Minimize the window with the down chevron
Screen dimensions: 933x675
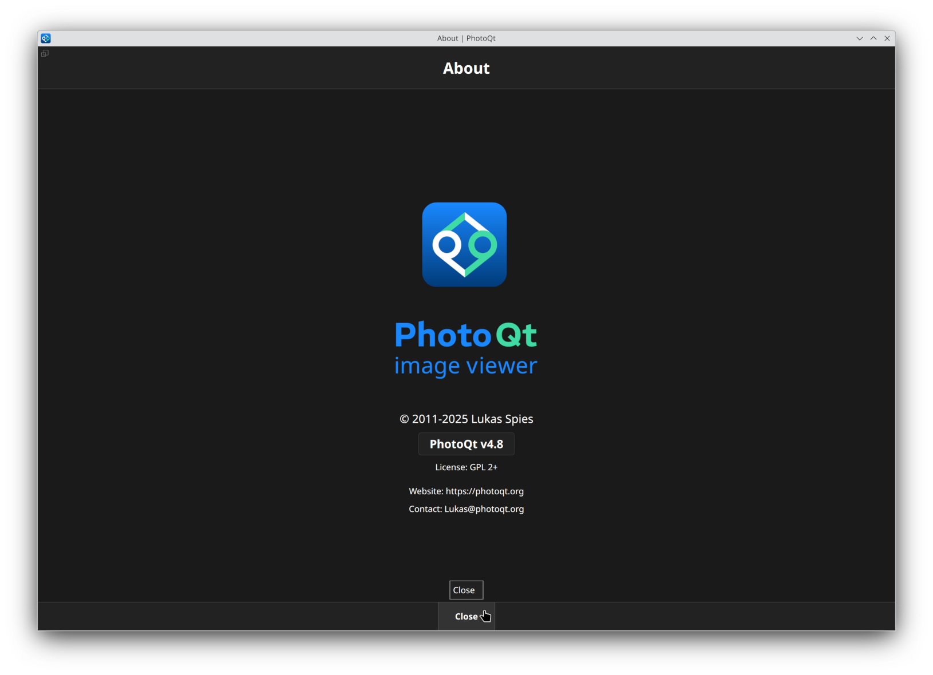tap(859, 38)
